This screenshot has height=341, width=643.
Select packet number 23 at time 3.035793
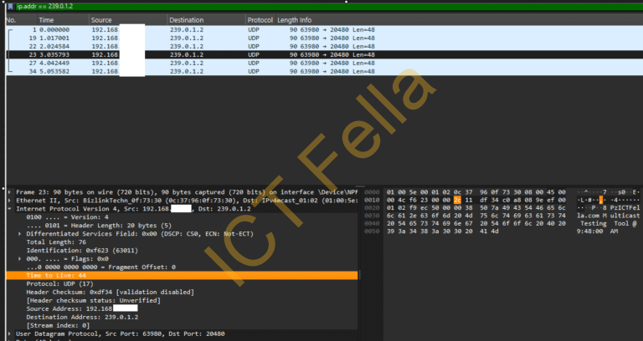pos(324,54)
